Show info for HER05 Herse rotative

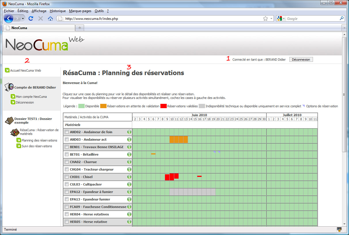pos(129,222)
